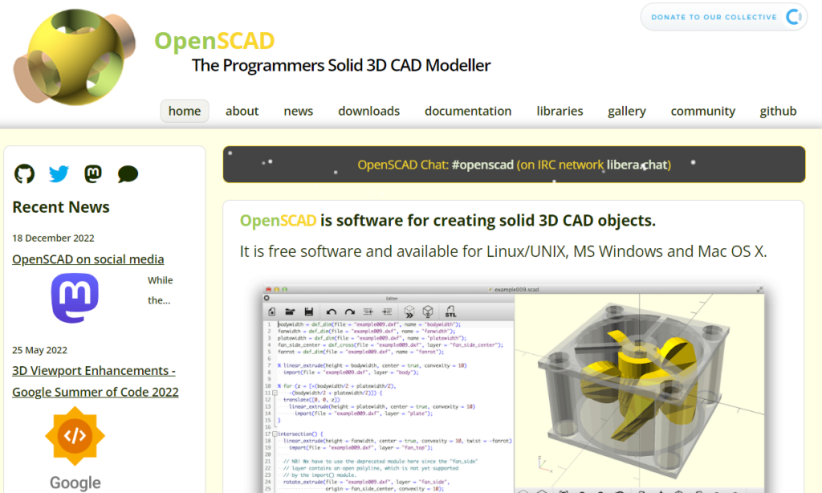Open the GitHub icon in the sidebar

point(24,173)
